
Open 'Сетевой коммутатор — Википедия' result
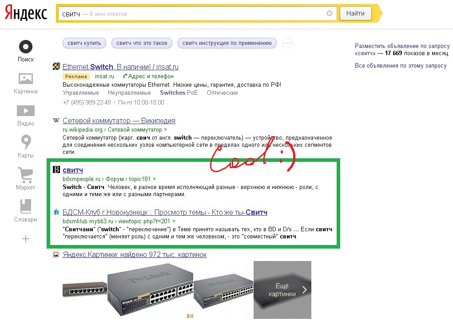tap(119, 121)
